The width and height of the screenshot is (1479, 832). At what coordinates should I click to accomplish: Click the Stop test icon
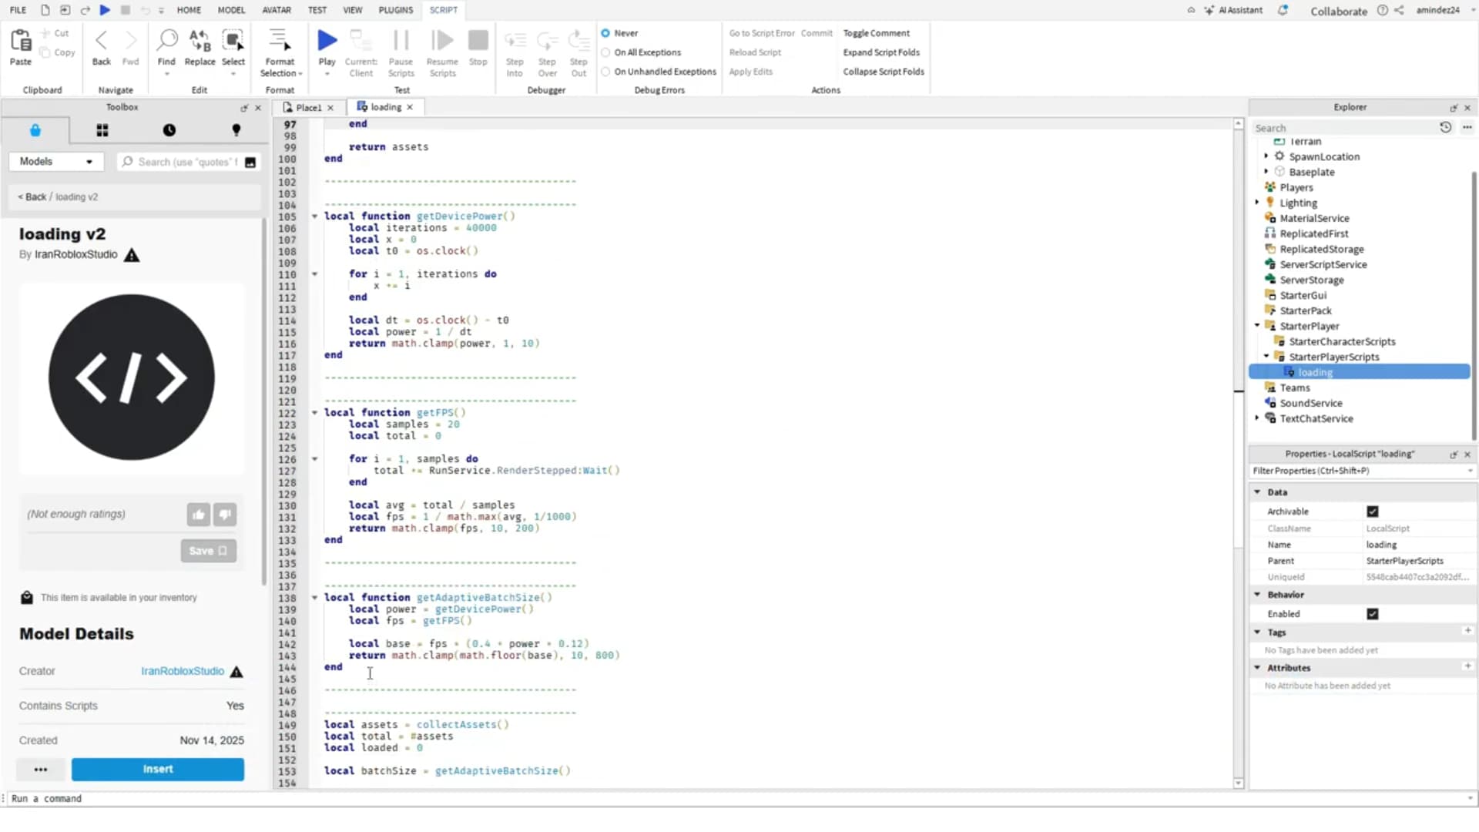[478, 42]
